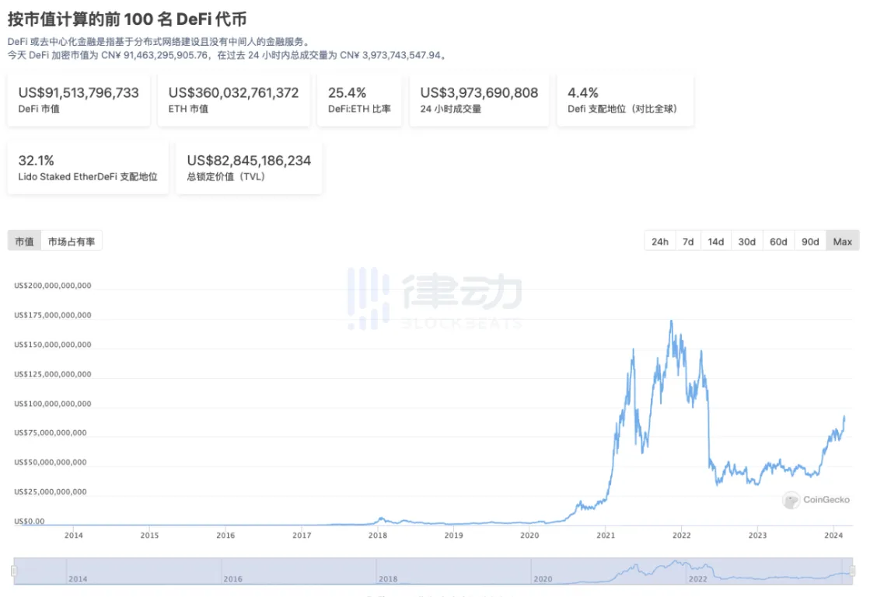
Task: Click the left handle of range navigator
Action: tap(13, 571)
